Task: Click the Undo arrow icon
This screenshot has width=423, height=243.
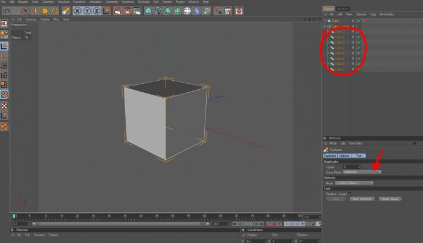Action: pyautogui.click(x=6, y=11)
